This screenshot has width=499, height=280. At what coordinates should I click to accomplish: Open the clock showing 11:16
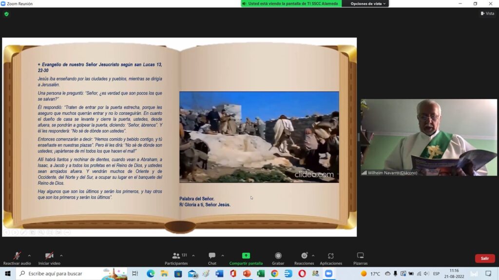[454, 273]
